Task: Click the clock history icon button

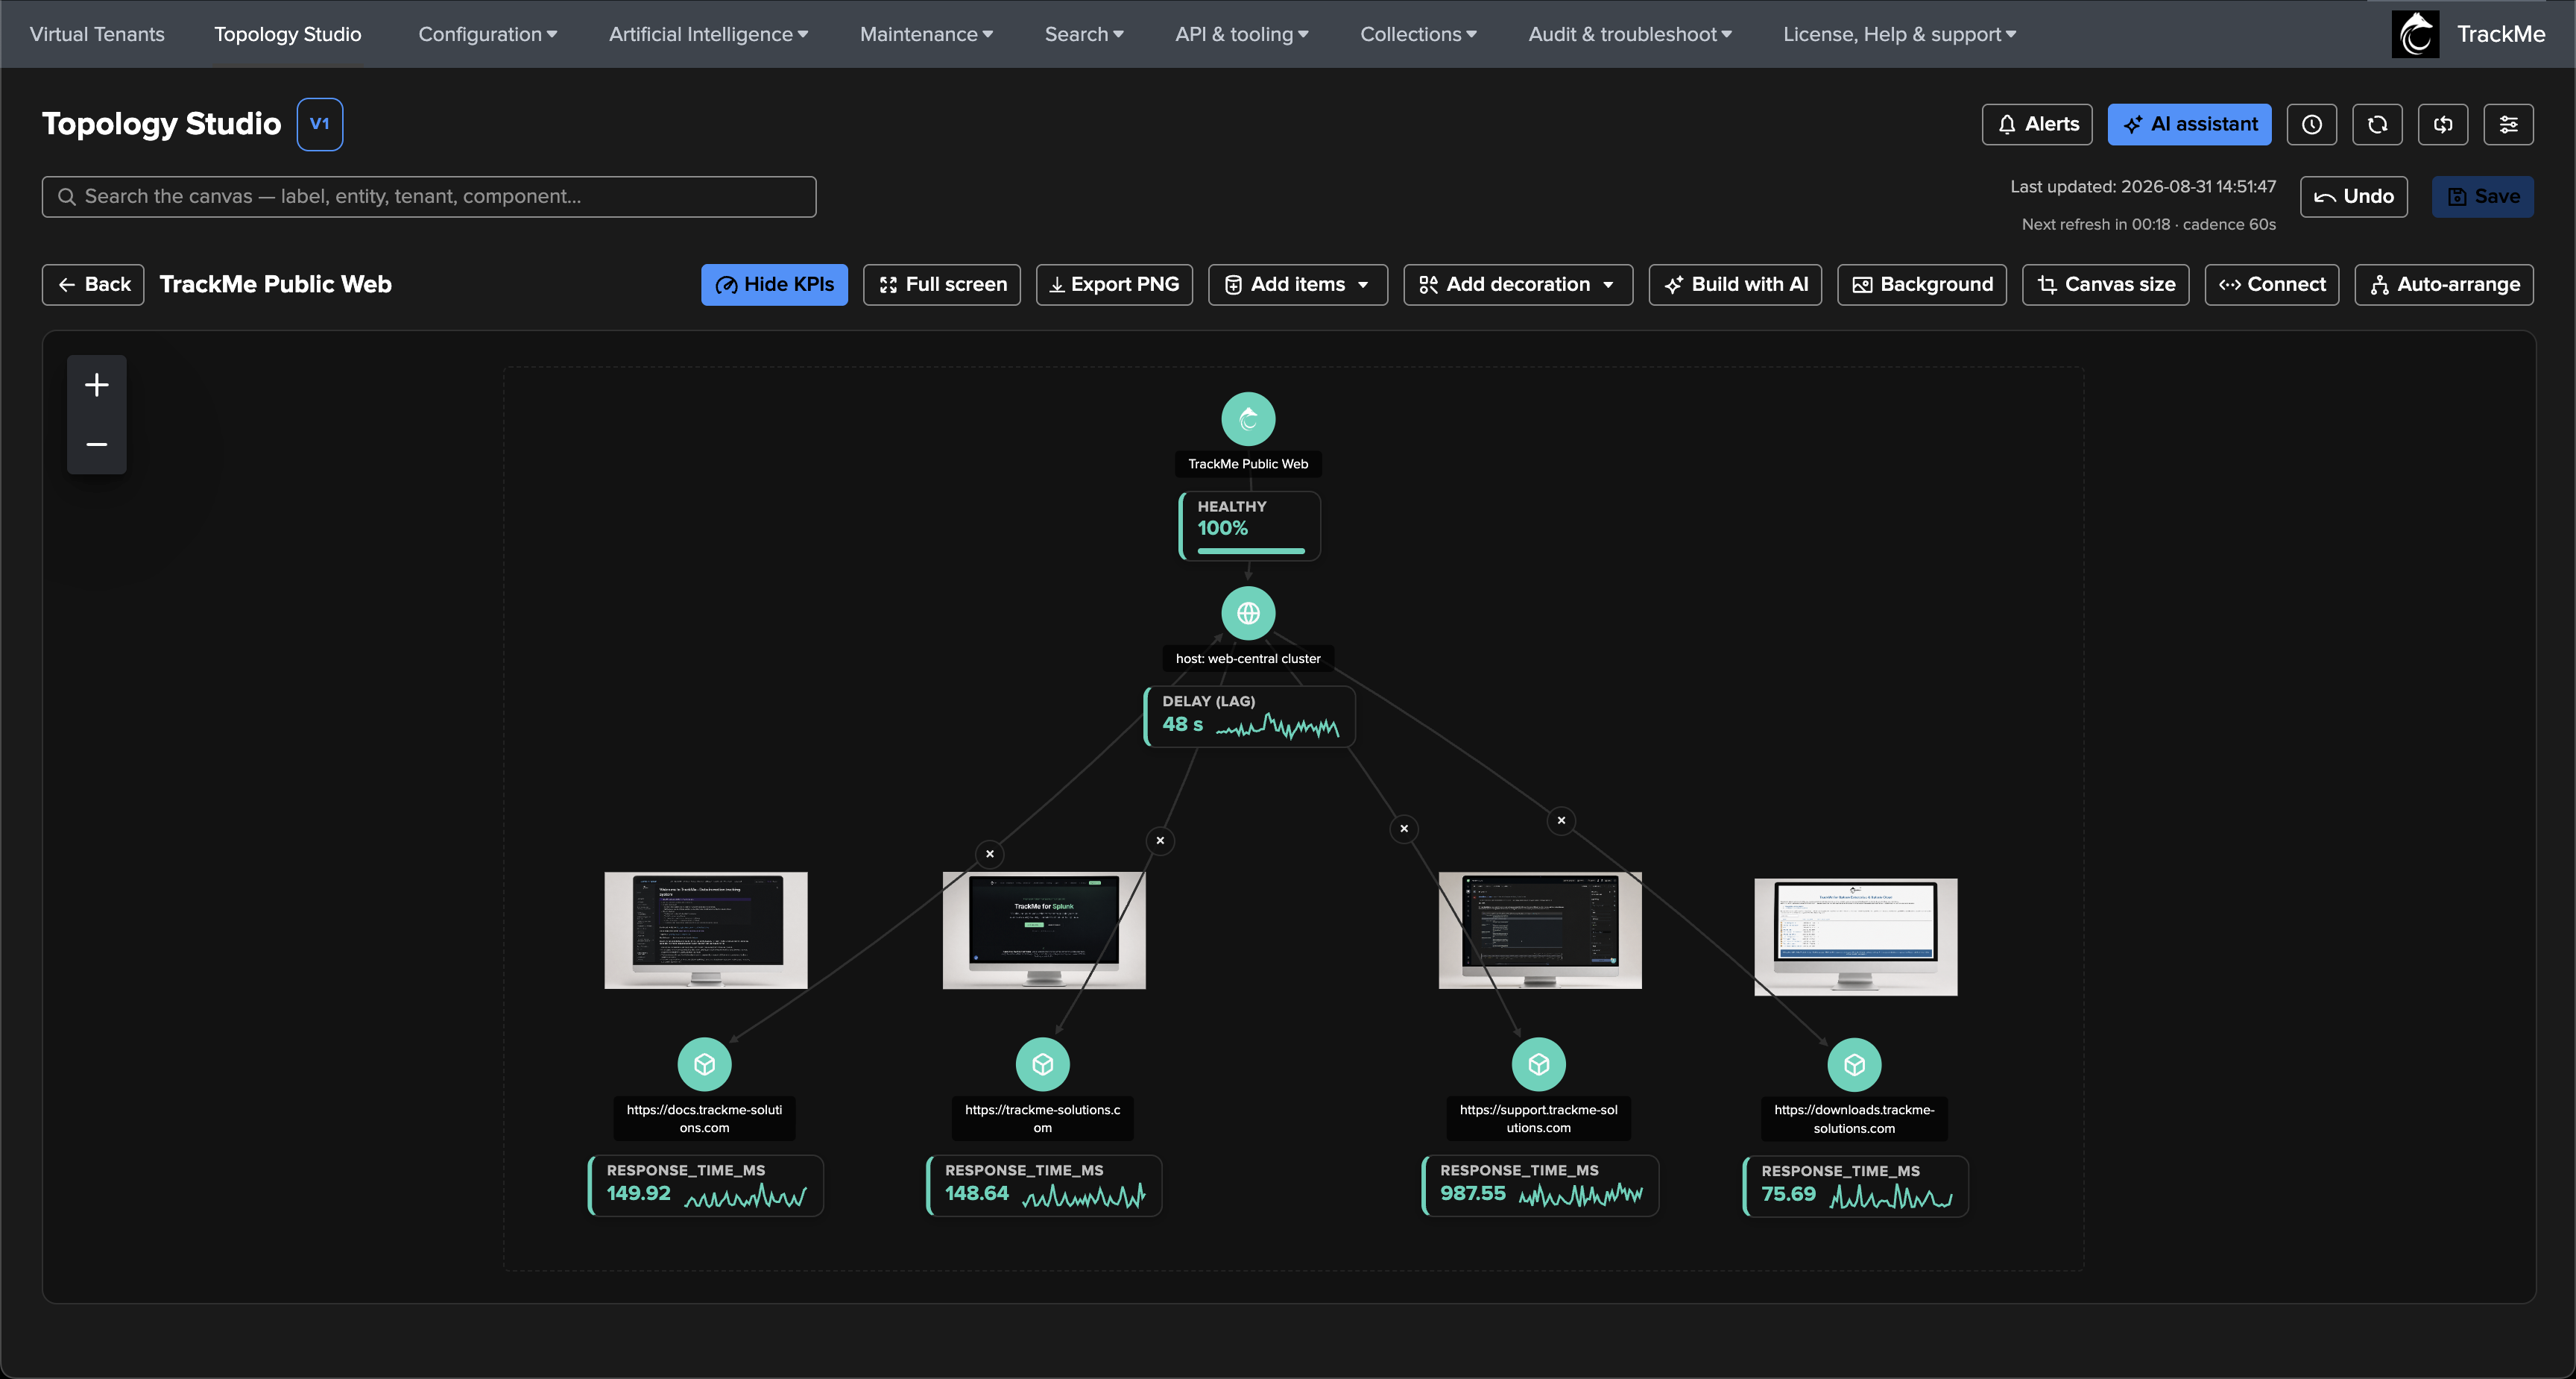Action: pos(2311,124)
